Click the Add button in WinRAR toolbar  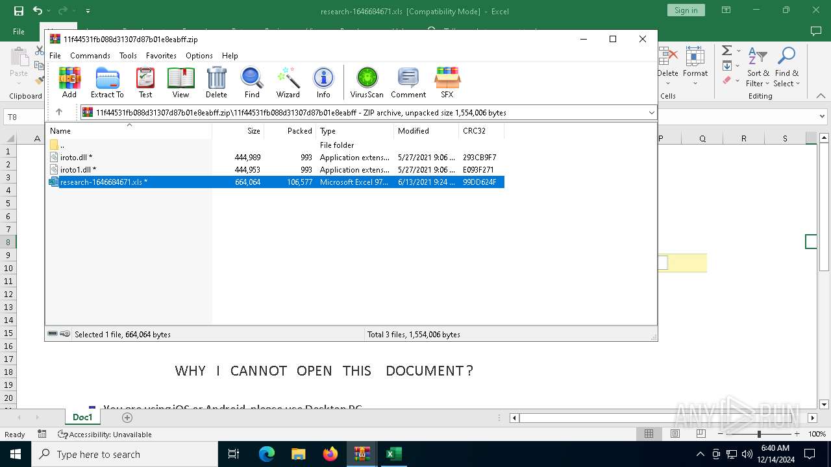pos(69,82)
